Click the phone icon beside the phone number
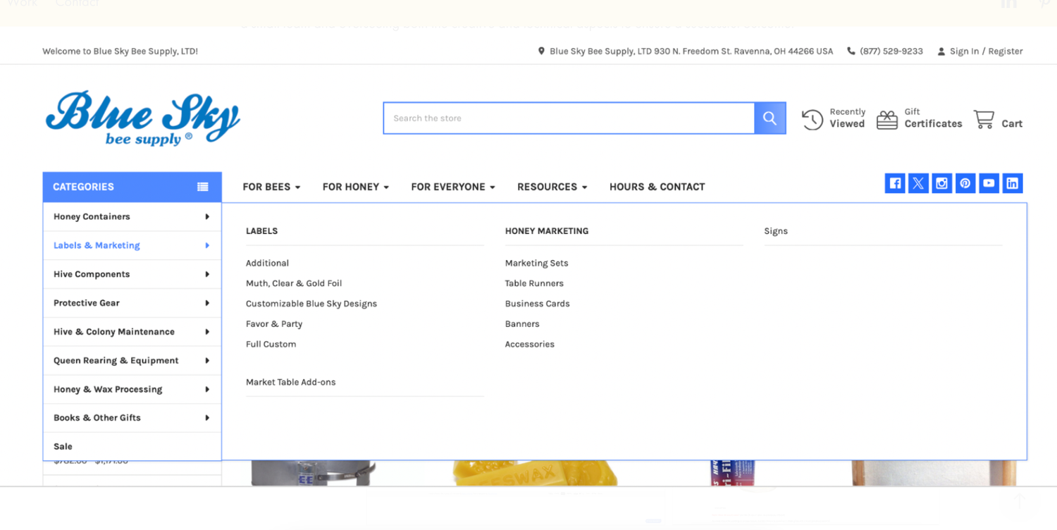 coord(851,51)
